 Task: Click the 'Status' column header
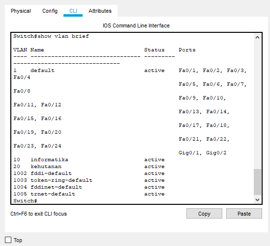(x=154, y=50)
